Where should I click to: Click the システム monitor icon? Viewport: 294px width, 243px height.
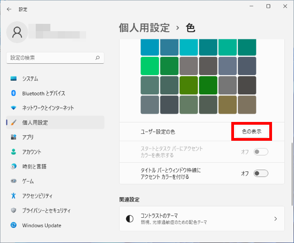pyautogui.click(x=13, y=78)
